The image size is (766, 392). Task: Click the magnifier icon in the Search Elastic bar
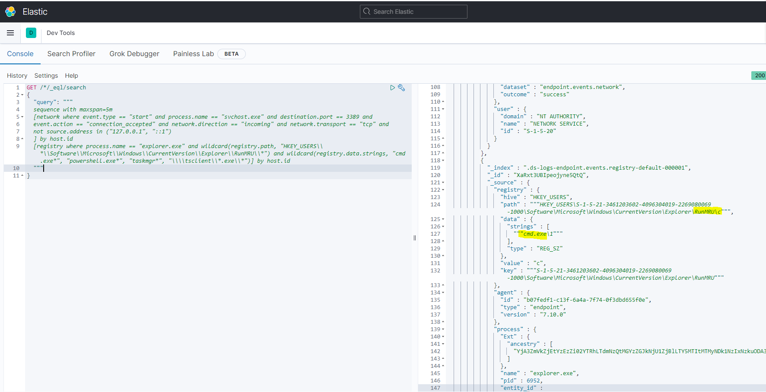pyautogui.click(x=366, y=11)
